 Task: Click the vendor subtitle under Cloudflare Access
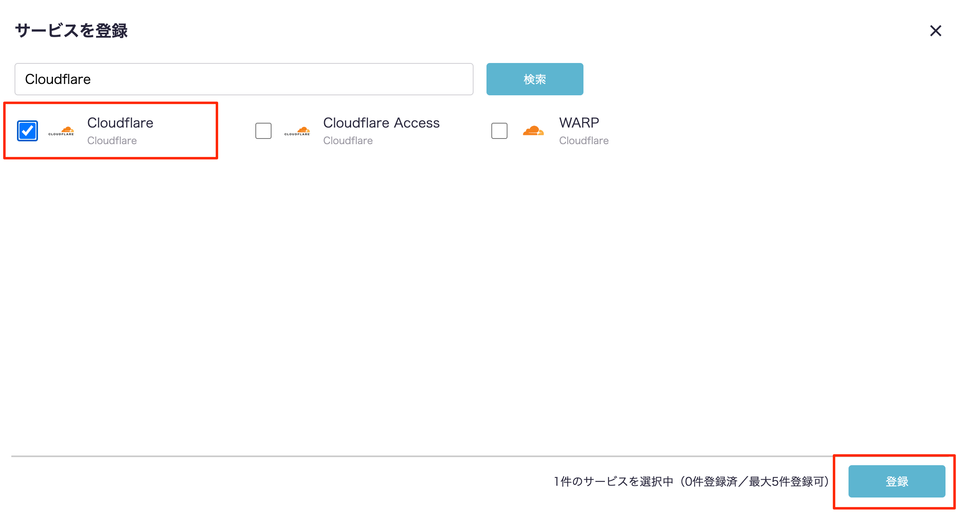coord(348,141)
